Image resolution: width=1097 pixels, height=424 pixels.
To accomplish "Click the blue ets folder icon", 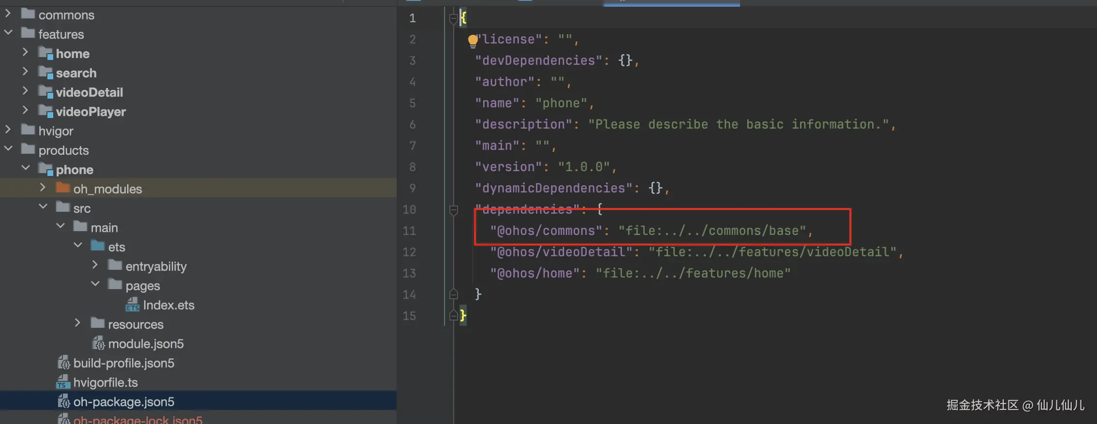I will point(98,246).
